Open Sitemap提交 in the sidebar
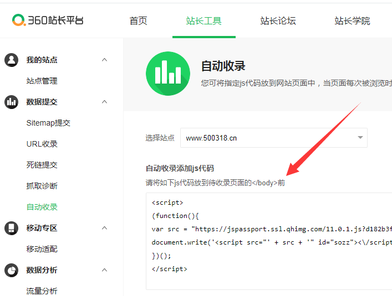 click(48, 123)
